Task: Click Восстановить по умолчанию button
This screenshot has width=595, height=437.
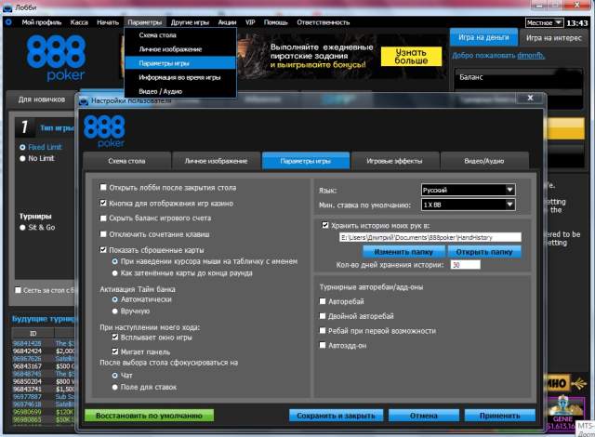Action: (x=149, y=416)
